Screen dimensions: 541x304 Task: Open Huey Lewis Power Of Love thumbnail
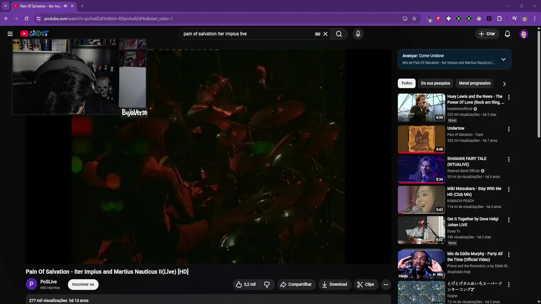(421, 107)
